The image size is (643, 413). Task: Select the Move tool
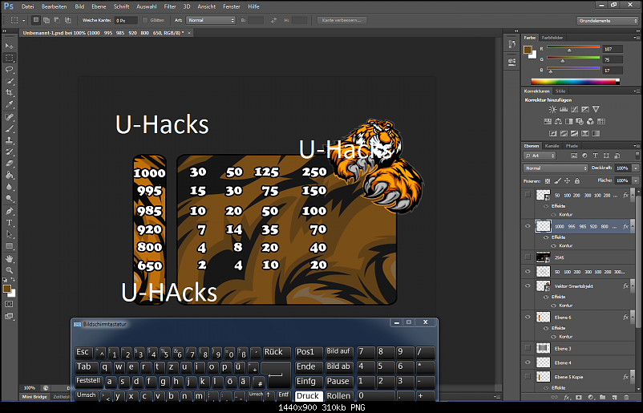(10, 46)
